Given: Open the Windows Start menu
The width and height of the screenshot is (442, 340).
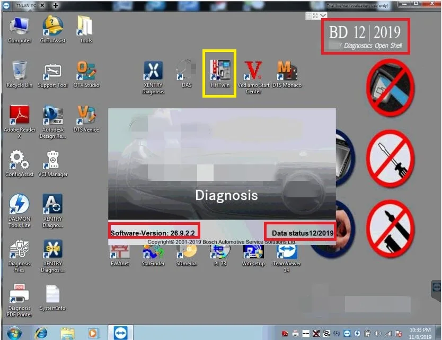Looking at the screenshot, I should [14, 333].
